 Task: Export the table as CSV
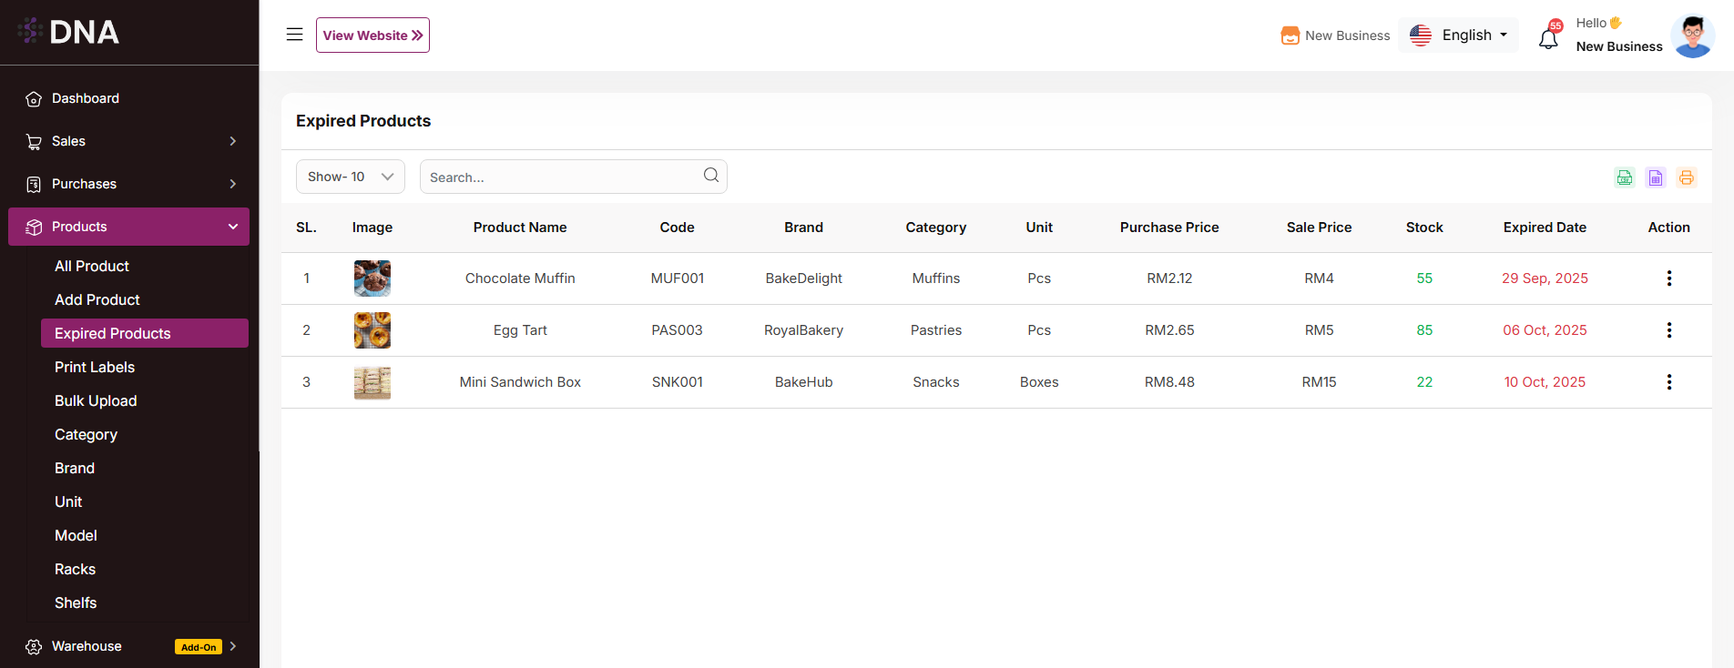pos(1624,177)
